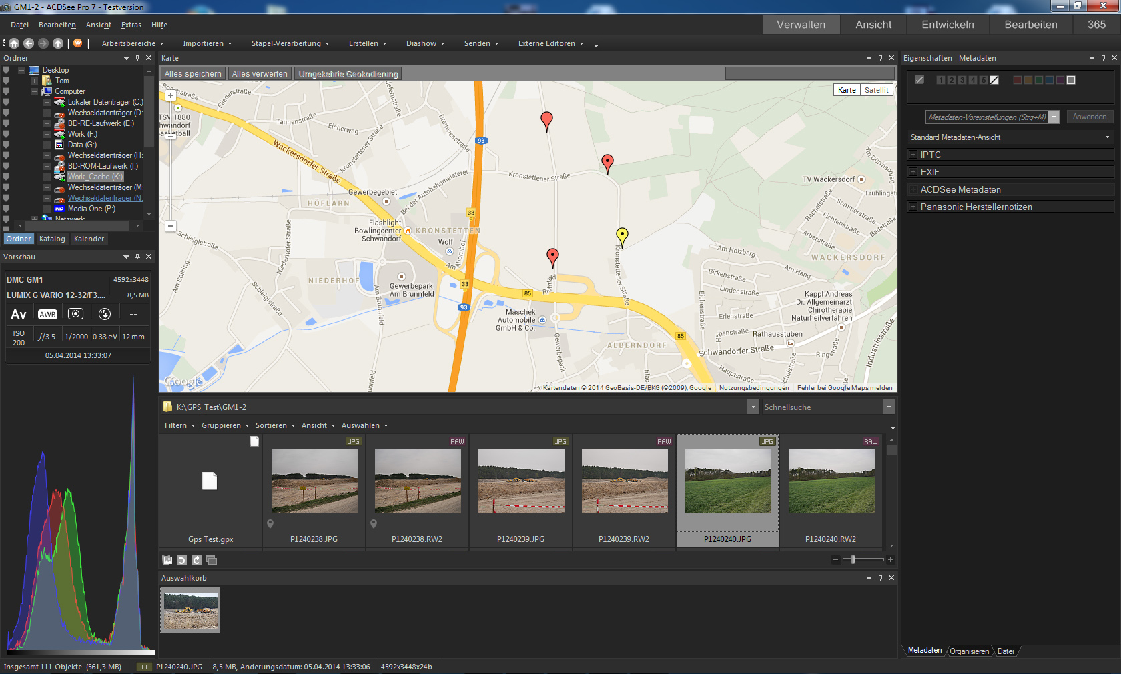Pin the Eigenschaften - Metadaten panel
The width and height of the screenshot is (1121, 674).
(x=1103, y=58)
